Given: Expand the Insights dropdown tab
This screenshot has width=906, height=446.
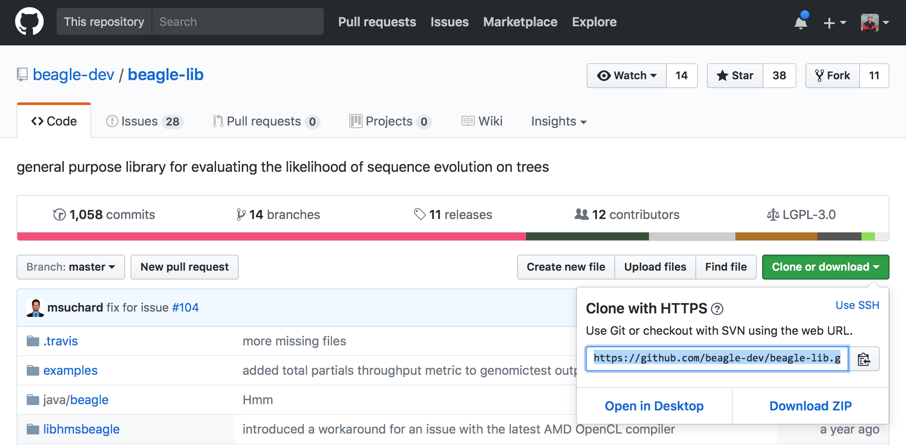Looking at the screenshot, I should click(559, 121).
